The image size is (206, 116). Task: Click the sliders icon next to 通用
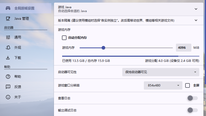click(8, 37)
